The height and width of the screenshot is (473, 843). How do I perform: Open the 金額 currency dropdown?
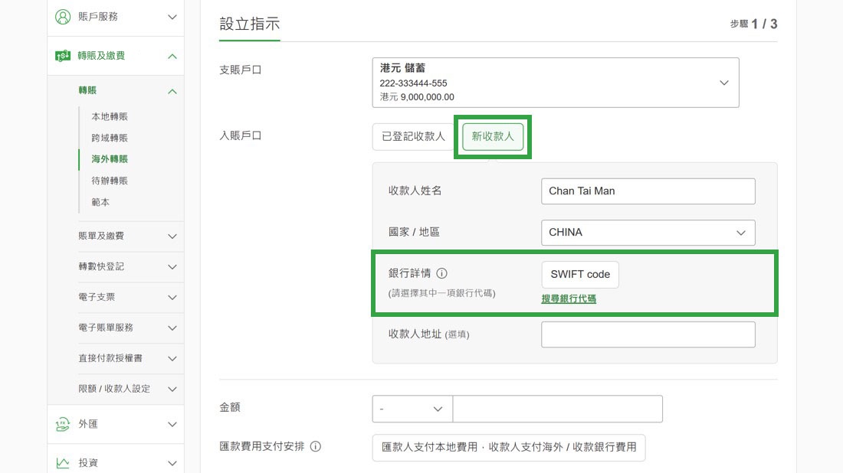coord(412,409)
